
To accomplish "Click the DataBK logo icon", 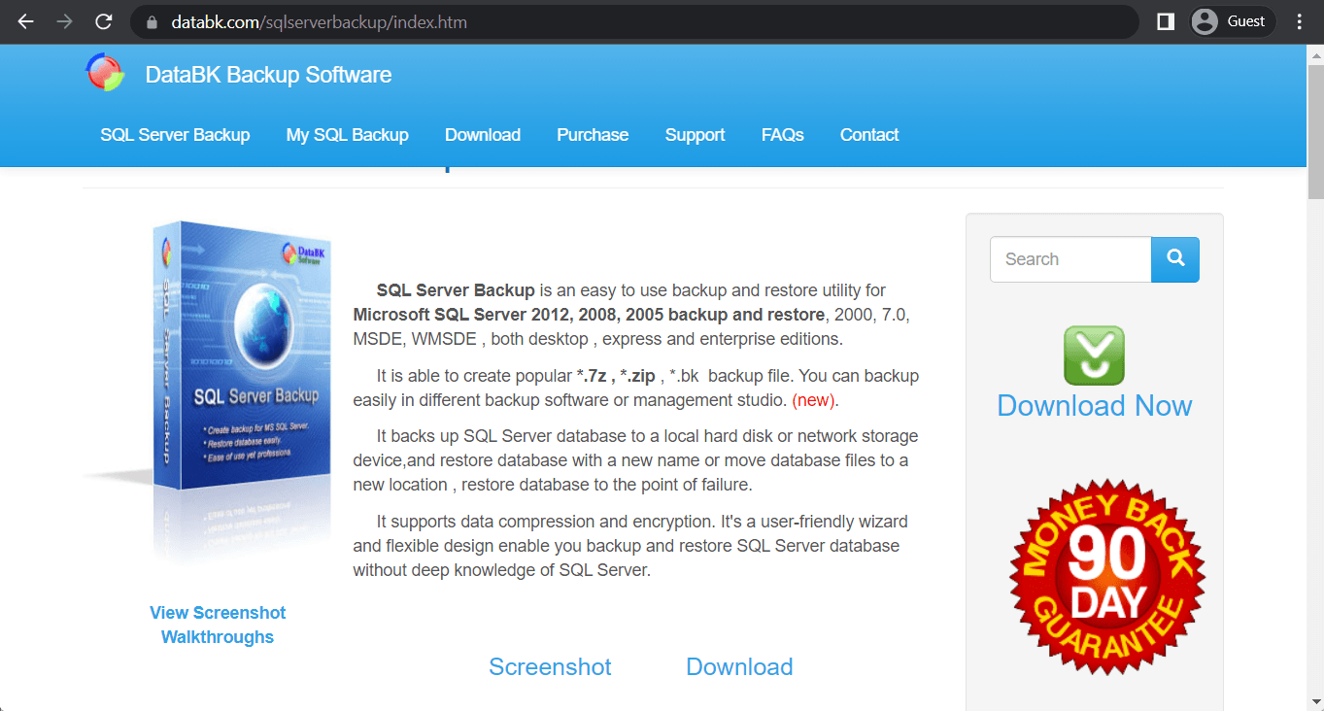I will (x=105, y=72).
